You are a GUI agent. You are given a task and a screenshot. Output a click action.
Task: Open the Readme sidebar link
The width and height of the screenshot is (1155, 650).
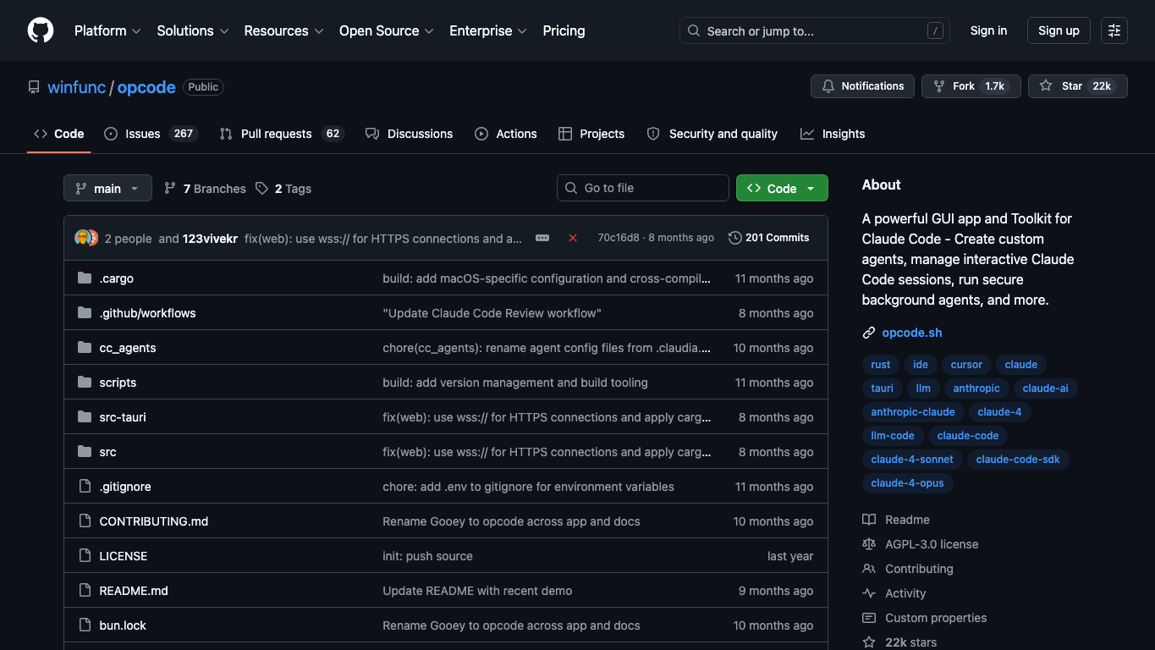coord(896,520)
